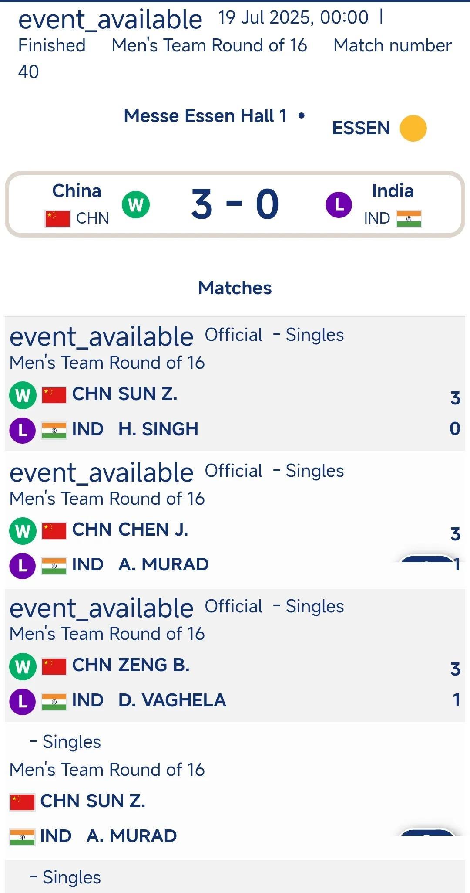Tap the 3 - 0 team score
This screenshot has height=893, width=470.
coord(235,204)
